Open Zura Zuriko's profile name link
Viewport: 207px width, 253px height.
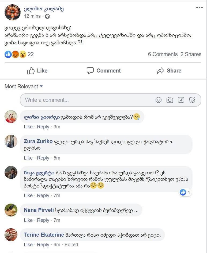[x=38, y=141]
